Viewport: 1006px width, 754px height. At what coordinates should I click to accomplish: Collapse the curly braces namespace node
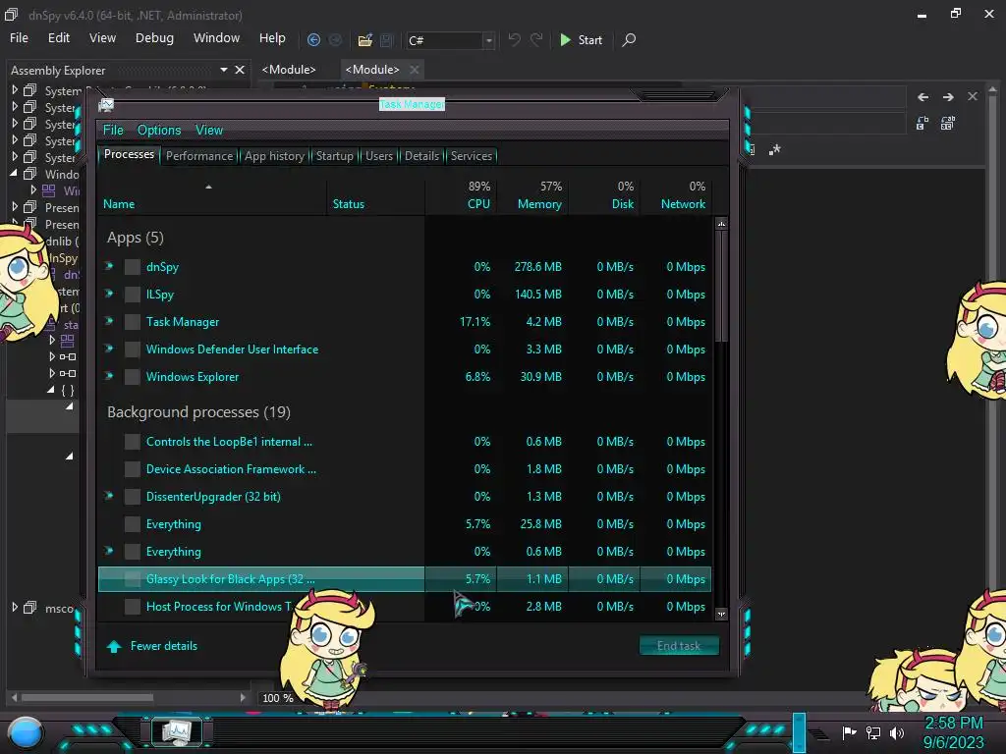coord(51,389)
